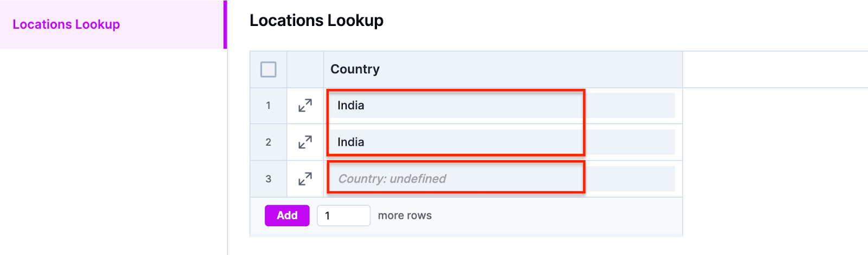The image size is (868, 255).
Task: Click the expand icon for row 3
Action: [x=305, y=179]
